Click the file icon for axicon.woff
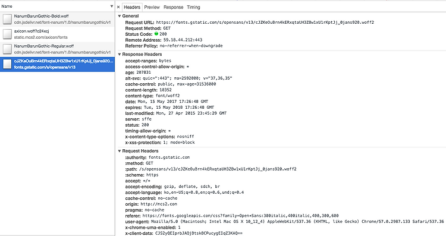The image size is (446, 236). [x=7, y=34]
